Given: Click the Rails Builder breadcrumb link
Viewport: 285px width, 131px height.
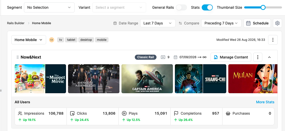Looking at the screenshot, I should point(16,23).
